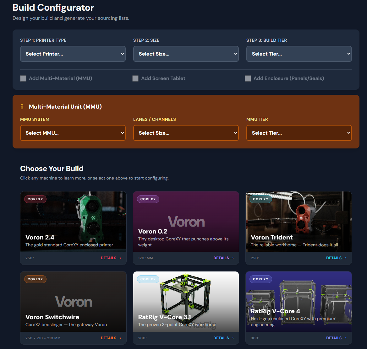Open the Lanes / Channels size dropdown
The image size is (367, 349).
186,133
